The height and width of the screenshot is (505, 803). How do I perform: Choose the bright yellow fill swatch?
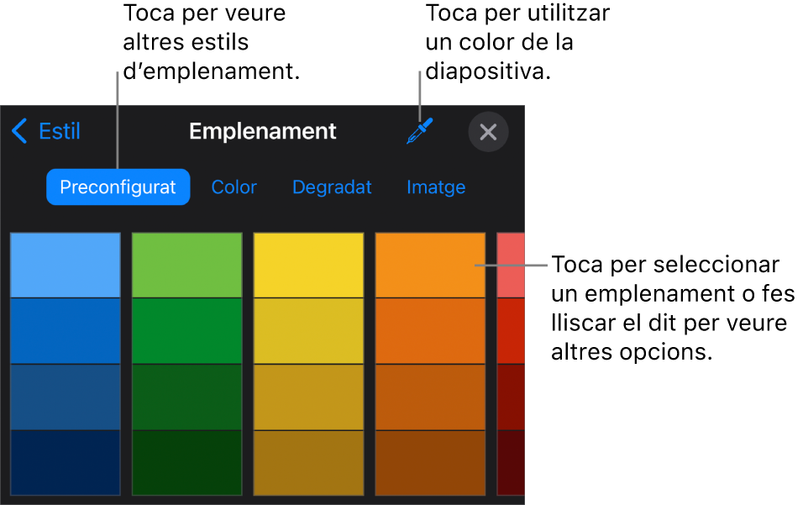coord(309,266)
